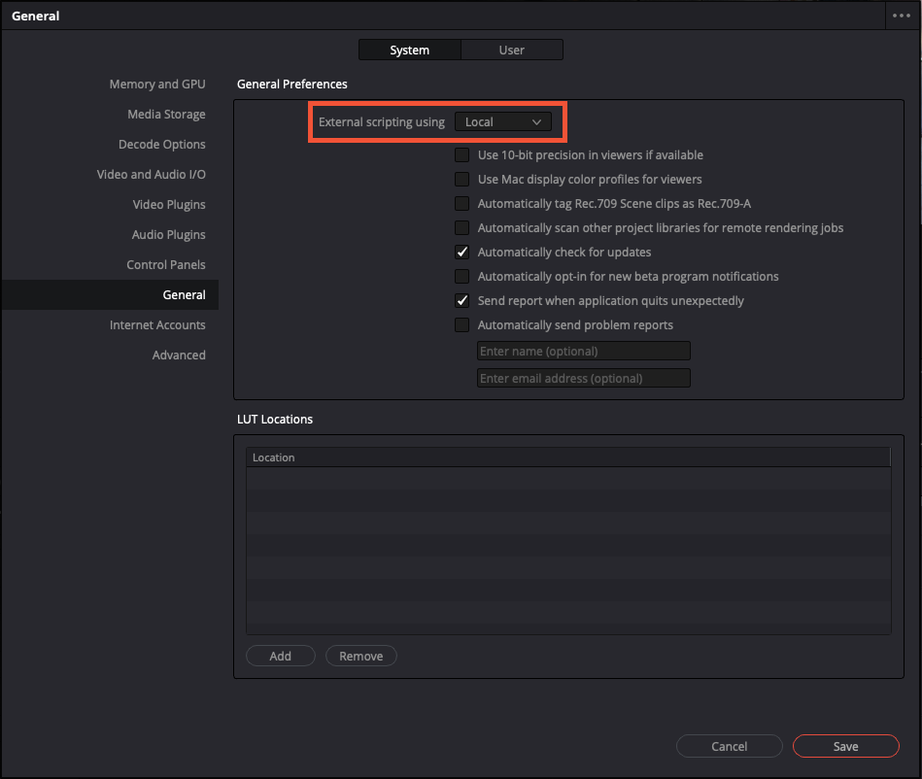Open the options menu in the title bar
922x779 pixels.
point(902,15)
